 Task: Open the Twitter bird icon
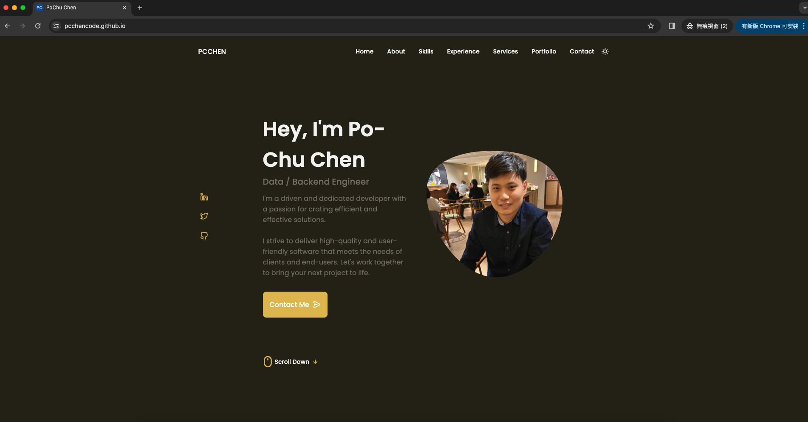204,216
